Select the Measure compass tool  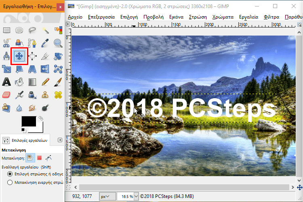click(x=6, y=56)
